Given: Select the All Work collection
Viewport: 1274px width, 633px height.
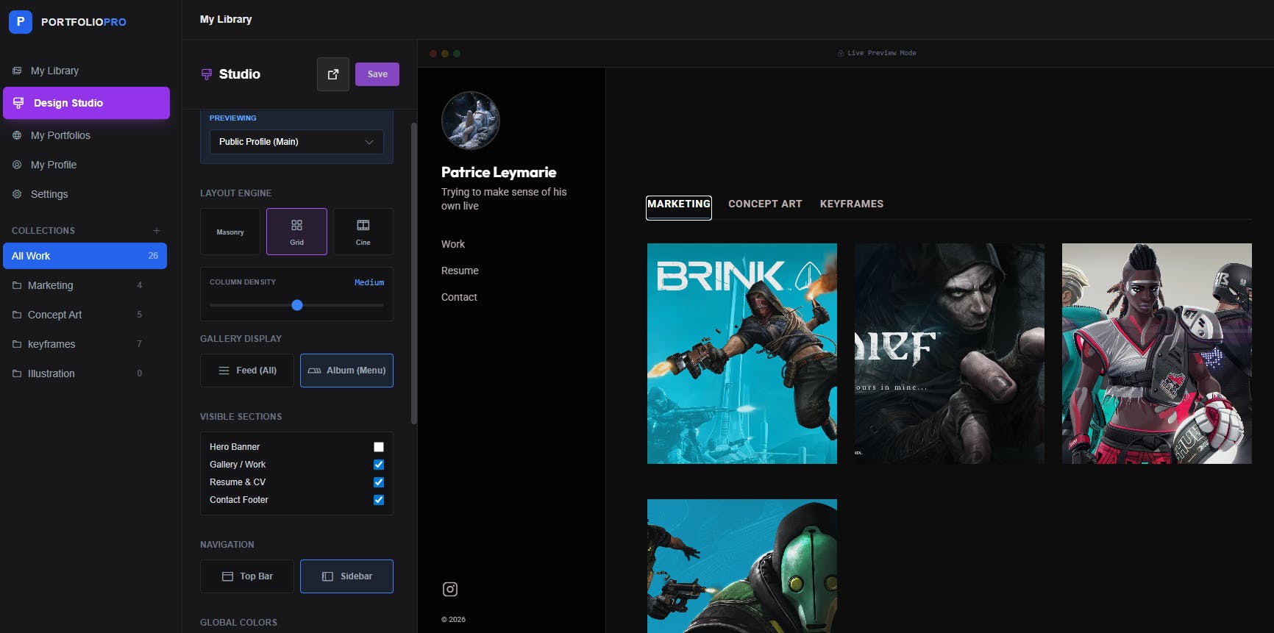Looking at the screenshot, I should (85, 256).
